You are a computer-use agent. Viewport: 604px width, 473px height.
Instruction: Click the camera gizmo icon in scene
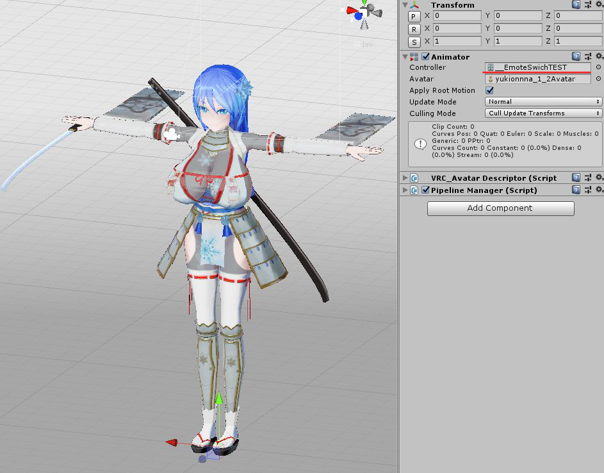[x=170, y=134]
